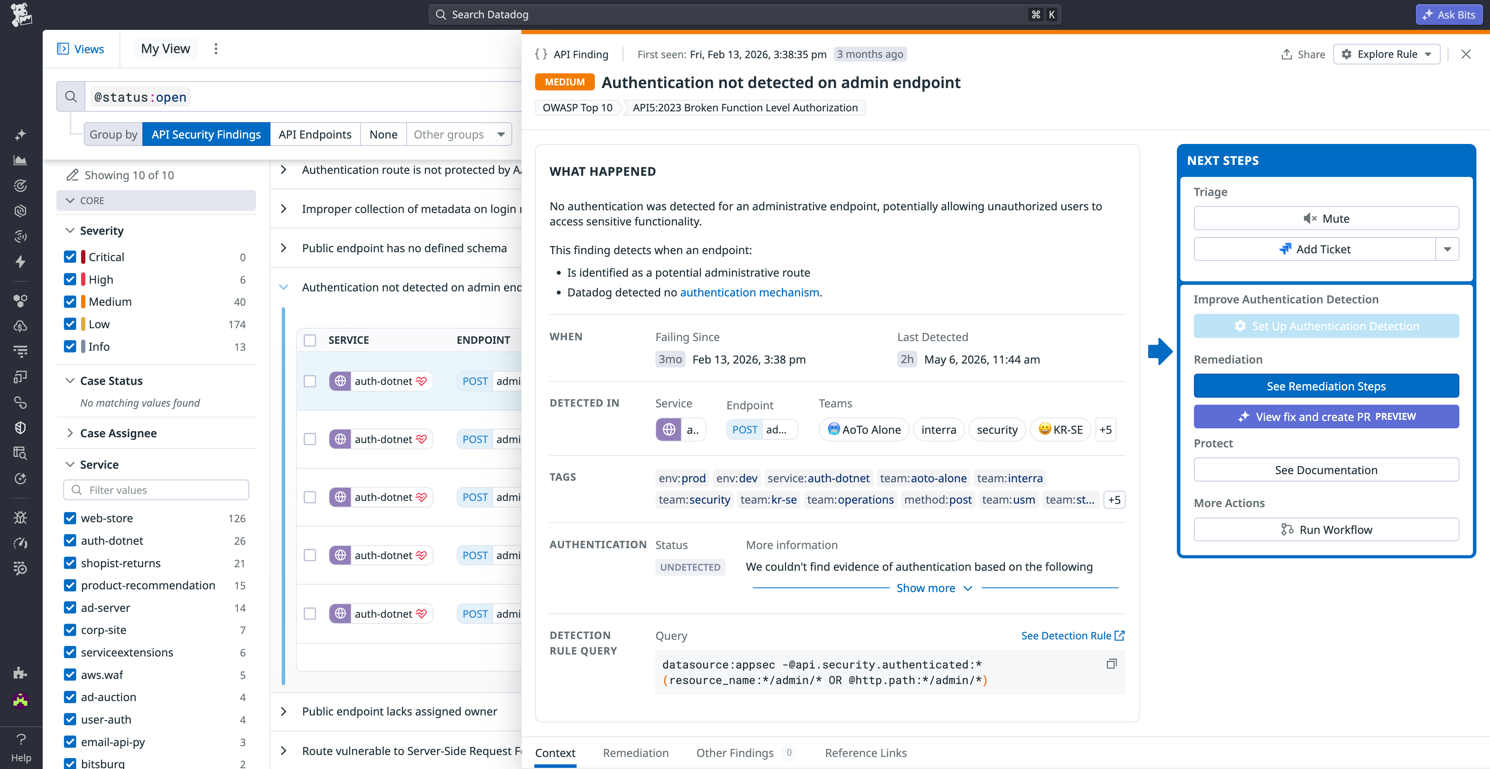The image size is (1490, 769).
Task: Toggle the Critical severity checkbox
Action: [x=70, y=257]
